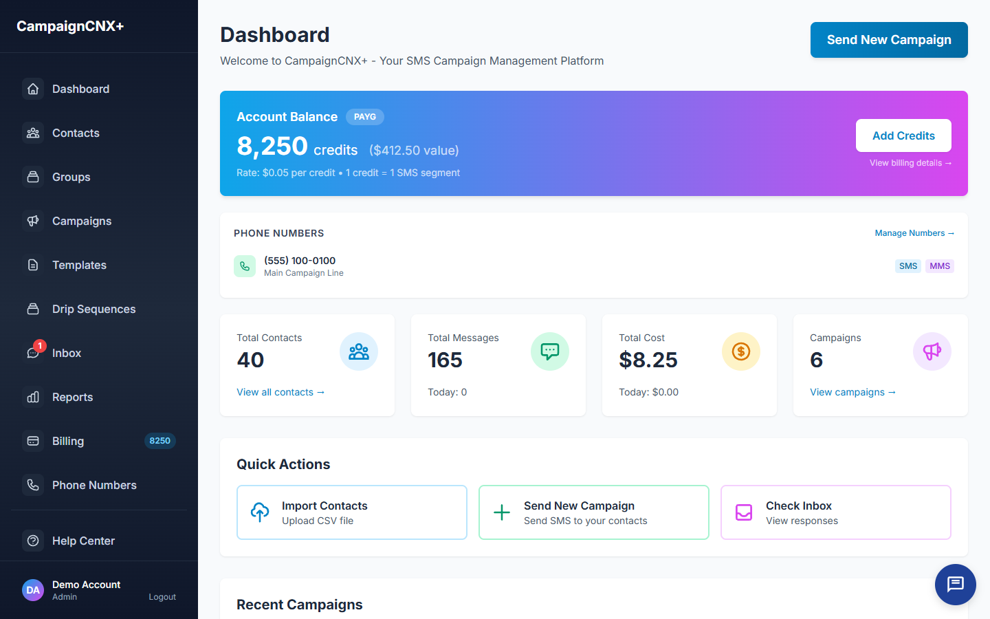Click the Inbox chat icon with badge

point(33,353)
